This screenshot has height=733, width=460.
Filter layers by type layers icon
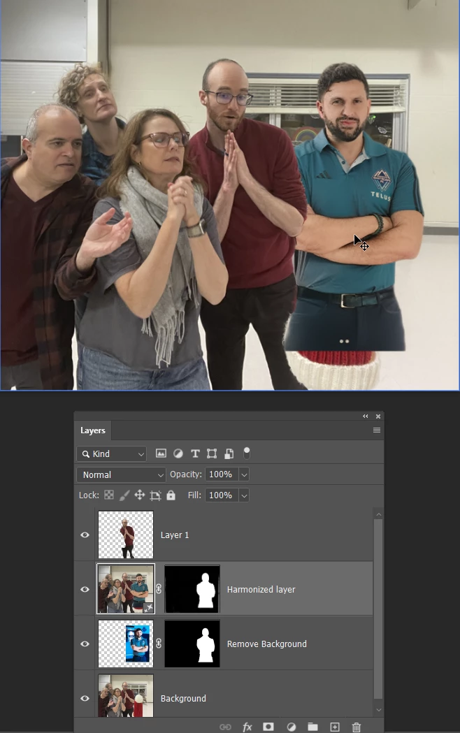click(x=195, y=453)
